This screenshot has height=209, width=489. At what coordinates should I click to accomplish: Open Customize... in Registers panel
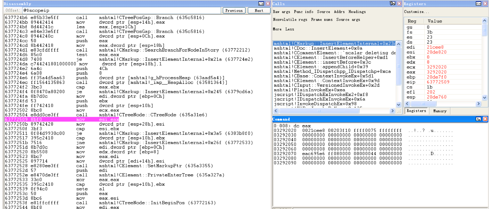coord(416,12)
